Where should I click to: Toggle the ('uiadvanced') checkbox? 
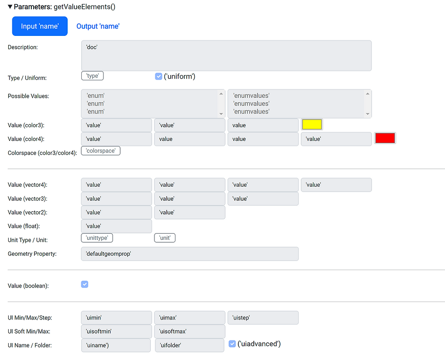(232, 344)
